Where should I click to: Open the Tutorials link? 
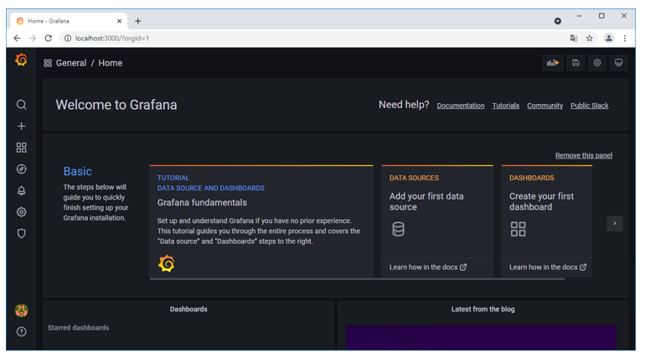pos(506,106)
